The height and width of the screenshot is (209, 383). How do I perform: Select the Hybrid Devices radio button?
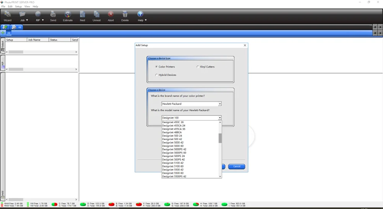click(156, 75)
